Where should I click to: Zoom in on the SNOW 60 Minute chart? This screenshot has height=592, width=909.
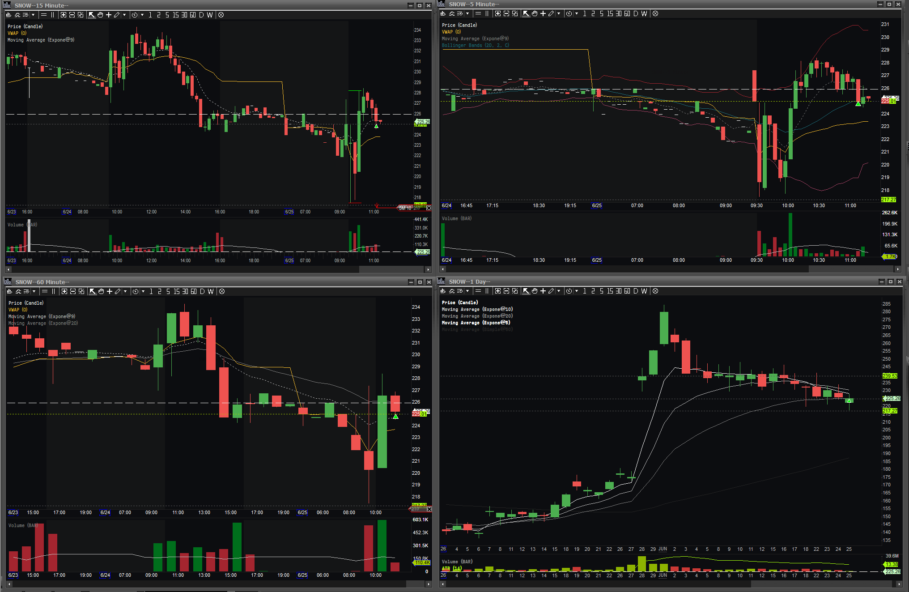pos(64,291)
